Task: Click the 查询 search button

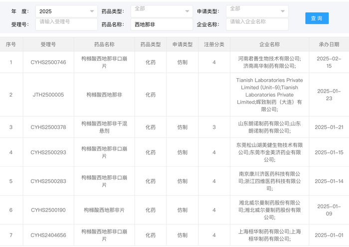Action: pos(317,18)
